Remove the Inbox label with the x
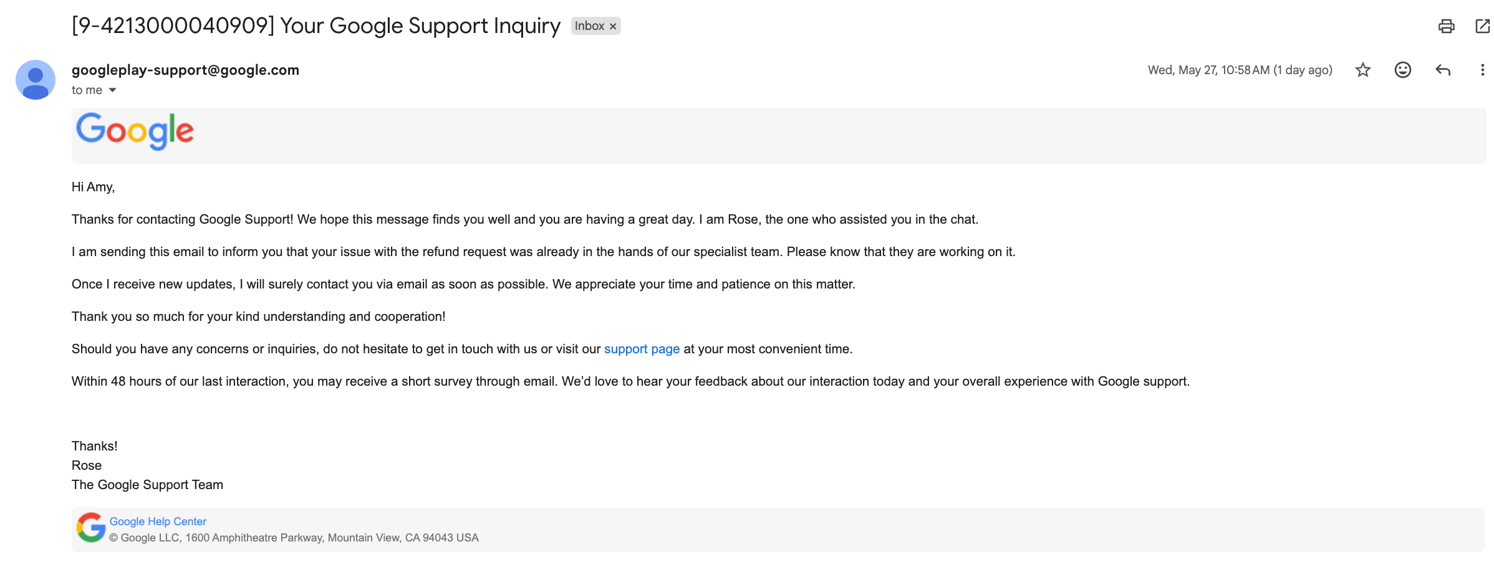Screen dimensions: 1494x562 tap(613, 26)
